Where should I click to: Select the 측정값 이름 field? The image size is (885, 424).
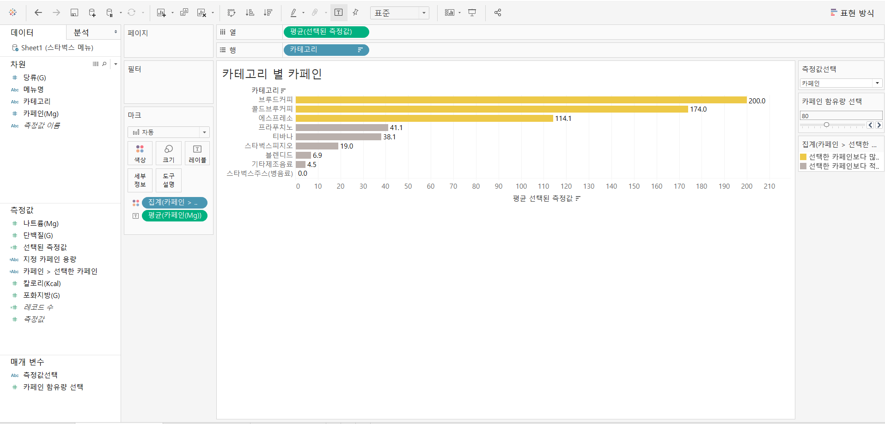tap(42, 125)
